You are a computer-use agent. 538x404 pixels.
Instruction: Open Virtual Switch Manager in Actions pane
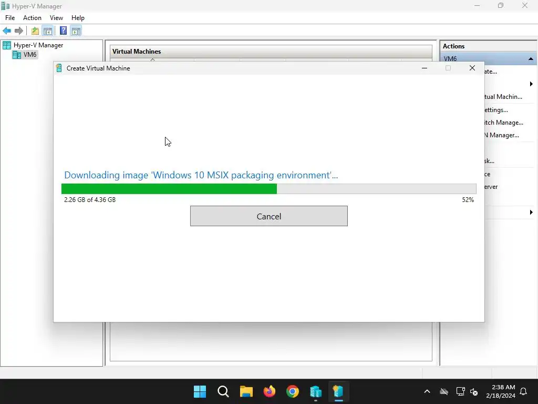[504, 123]
